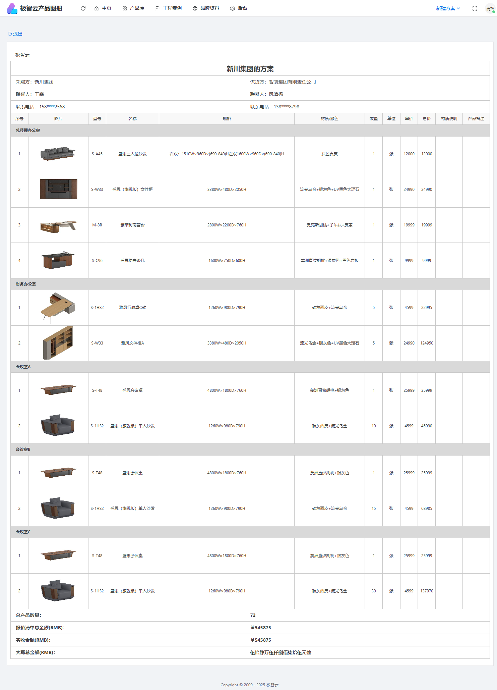The height and width of the screenshot is (690, 497).
Task: Open the 主页 home menu
Action: tap(103, 8)
